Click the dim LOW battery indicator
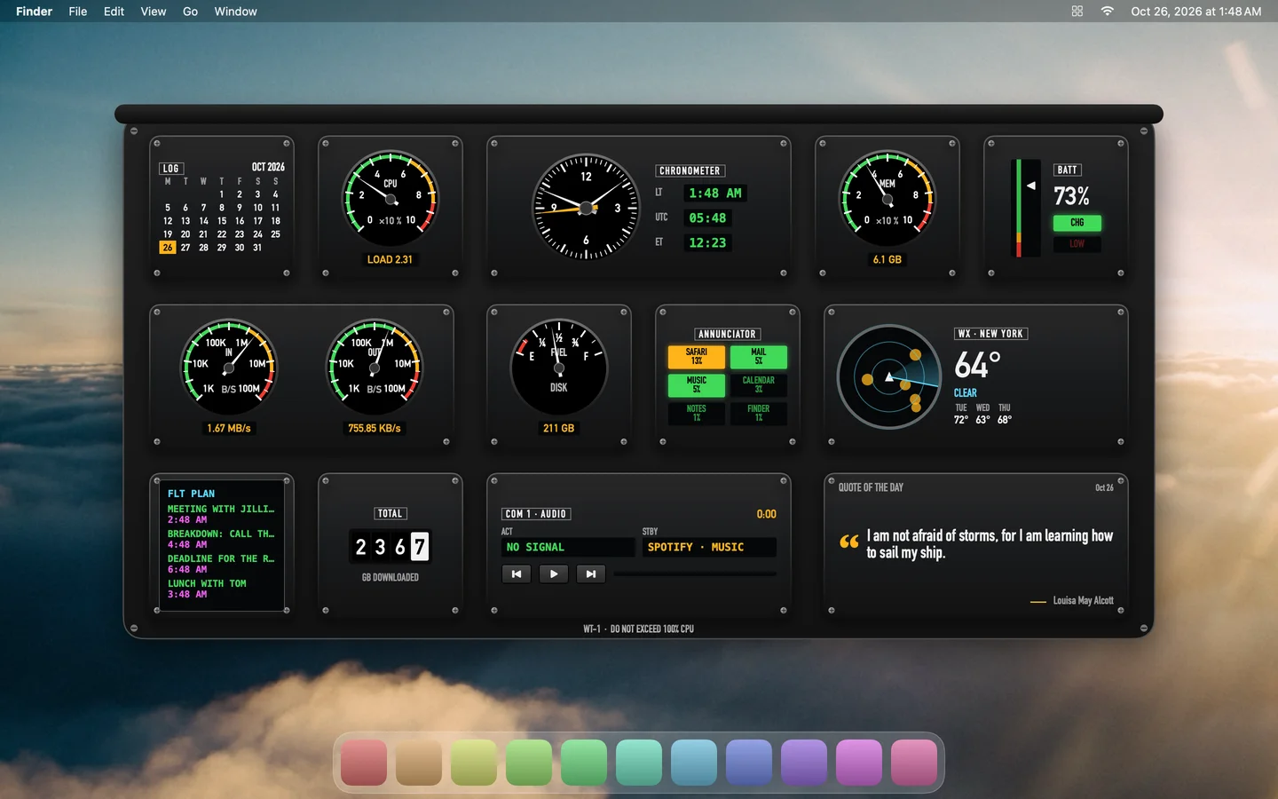This screenshot has width=1278, height=799. coord(1077,244)
